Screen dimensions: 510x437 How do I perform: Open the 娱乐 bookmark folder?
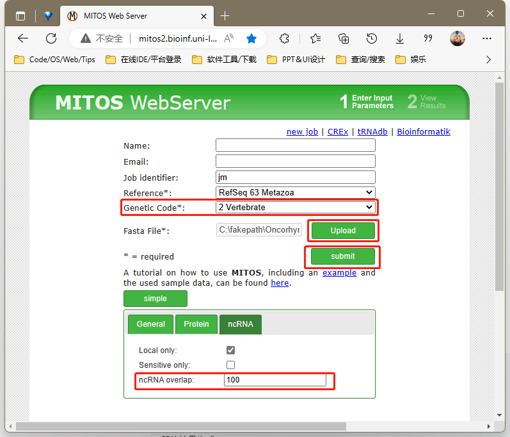tap(411, 60)
